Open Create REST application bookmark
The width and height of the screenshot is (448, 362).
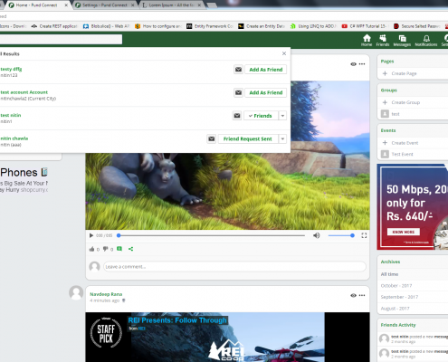pos(54,26)
